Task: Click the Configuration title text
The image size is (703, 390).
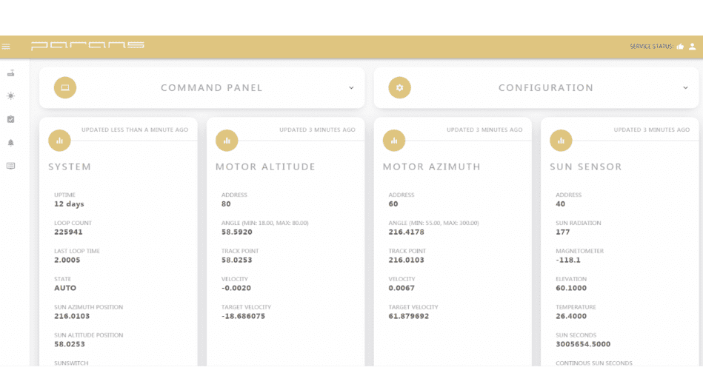Action: 546,87
